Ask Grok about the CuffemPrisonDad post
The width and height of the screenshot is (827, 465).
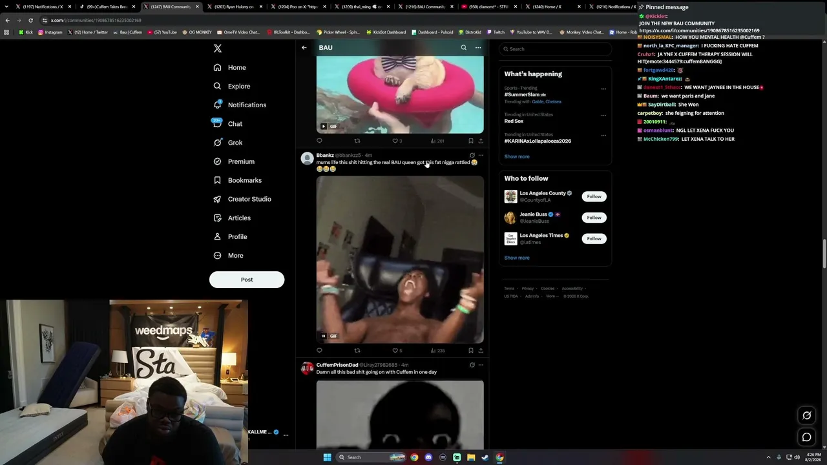[x=472, y=365]
